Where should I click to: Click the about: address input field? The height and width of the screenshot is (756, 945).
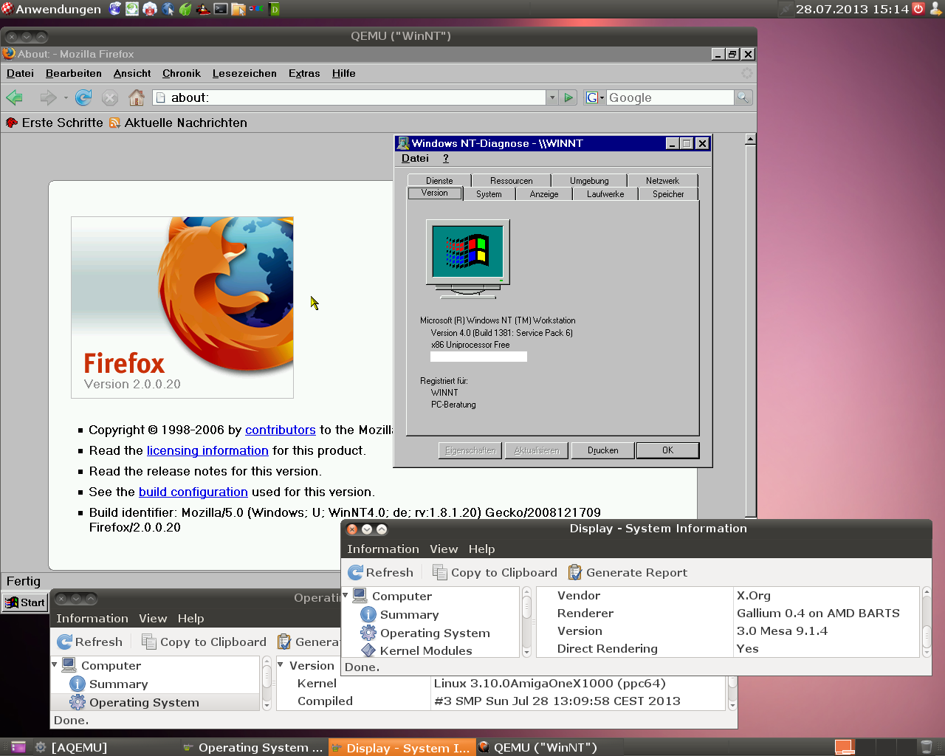click(x=354, y=97)
